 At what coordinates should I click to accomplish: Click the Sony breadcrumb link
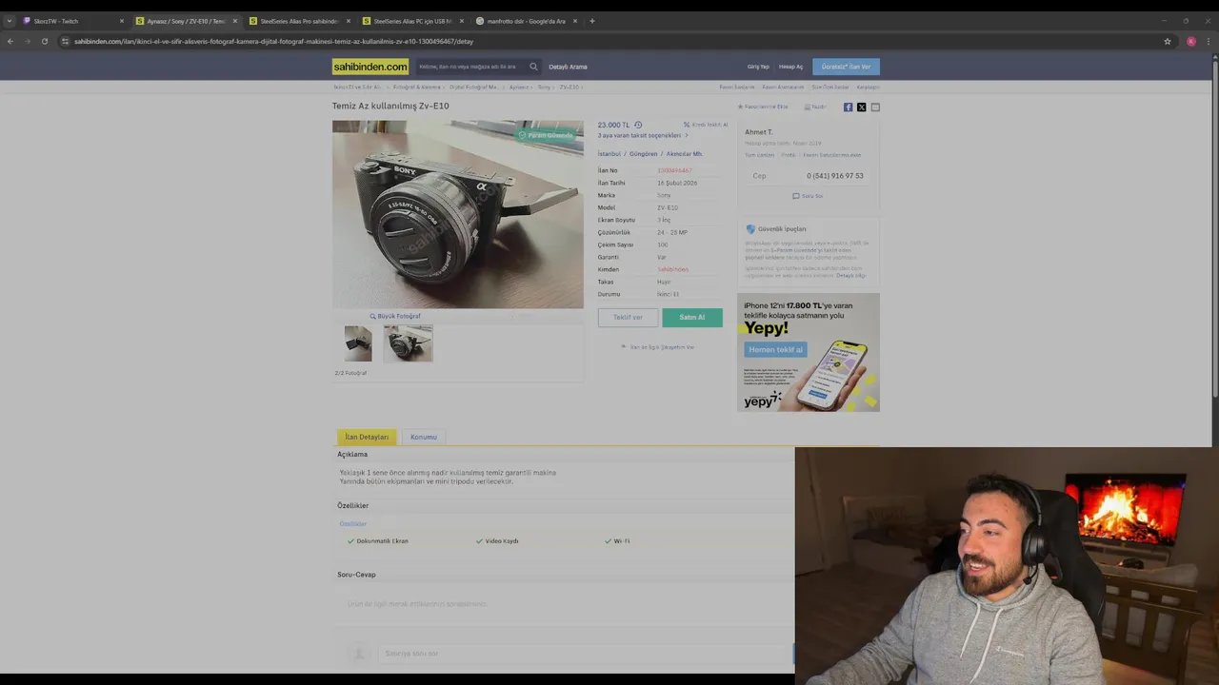(x=545, y=87)
